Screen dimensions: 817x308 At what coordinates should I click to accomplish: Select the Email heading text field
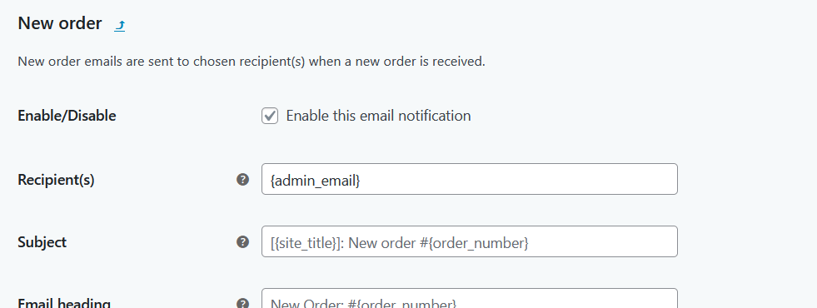470,299
